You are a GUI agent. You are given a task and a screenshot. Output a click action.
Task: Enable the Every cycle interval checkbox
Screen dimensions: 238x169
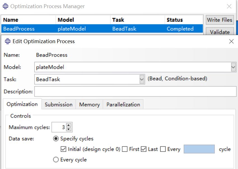click(x=163, y=149)
